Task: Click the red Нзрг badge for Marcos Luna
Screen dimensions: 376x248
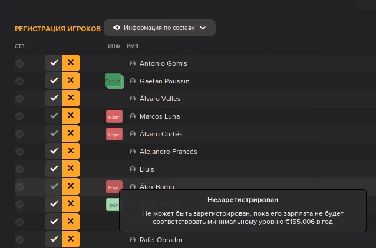Action: click(114, 116)
